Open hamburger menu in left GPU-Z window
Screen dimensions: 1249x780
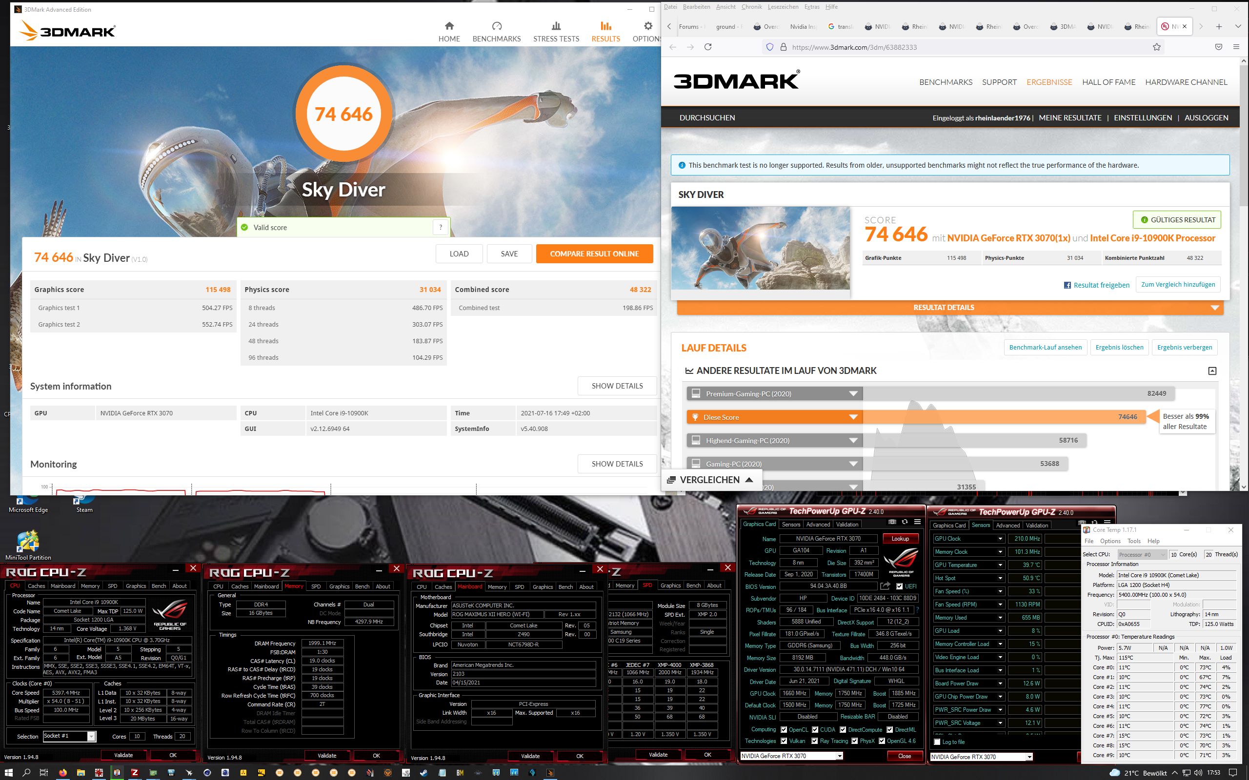tap(918, 522)
